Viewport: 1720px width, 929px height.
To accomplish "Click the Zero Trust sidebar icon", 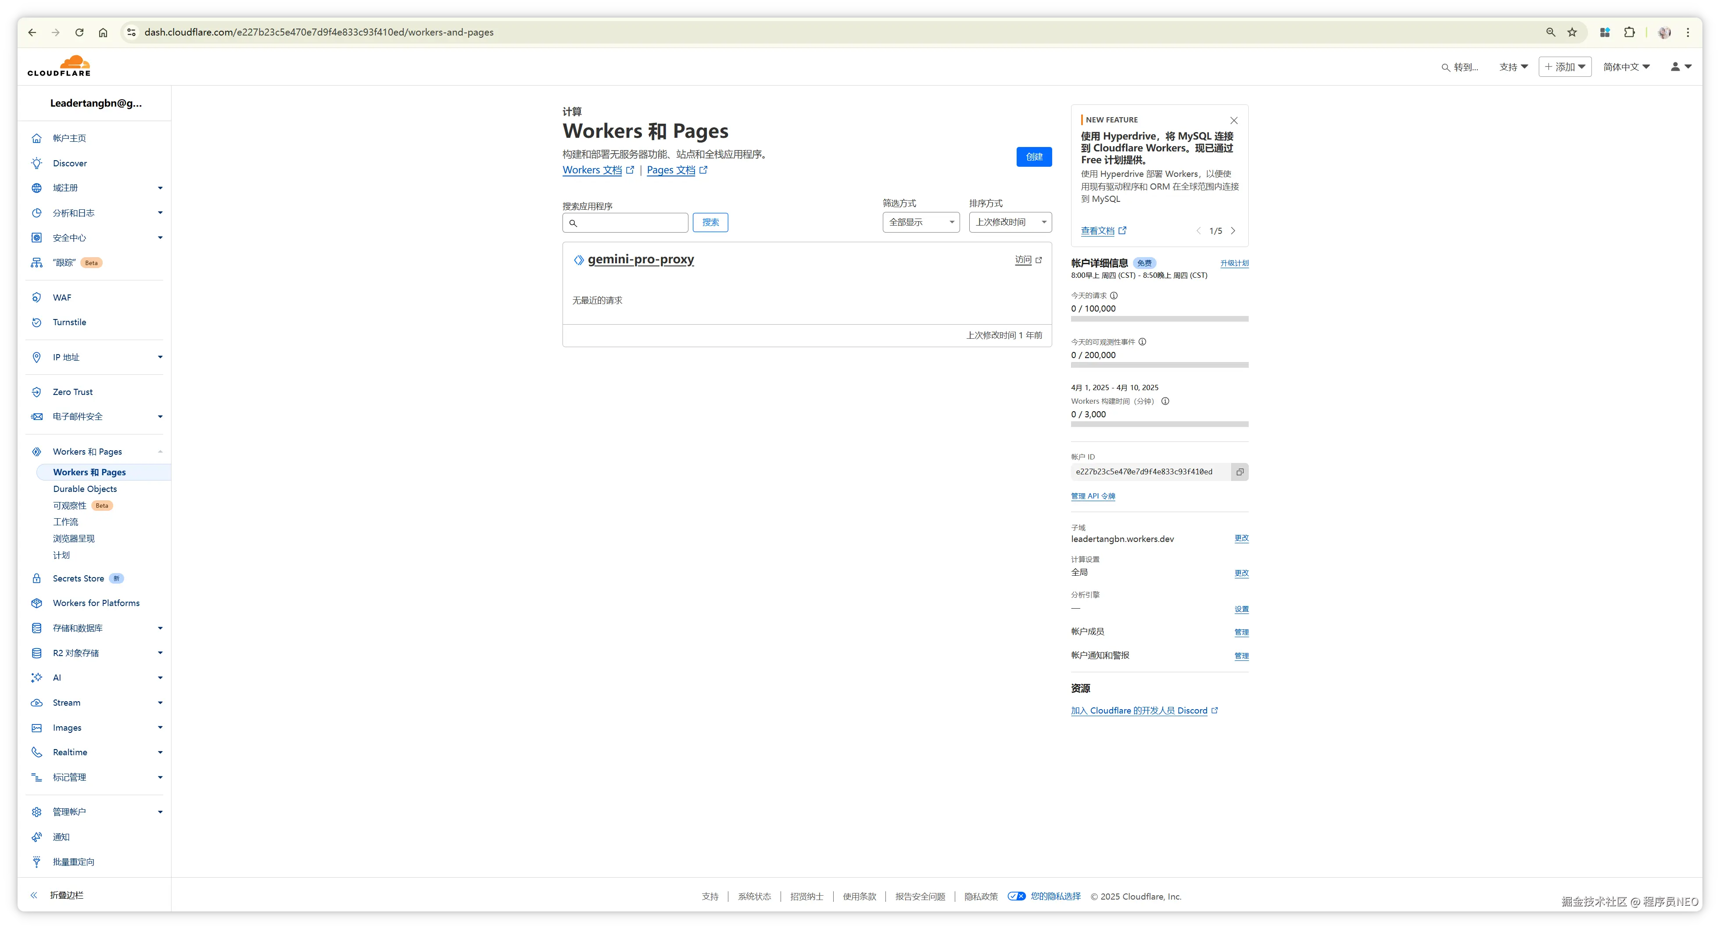I will (37, 392).
